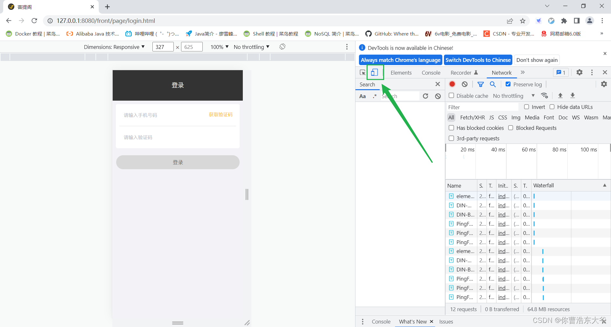
Task: Reload the browser page
Action: [34, 21]
